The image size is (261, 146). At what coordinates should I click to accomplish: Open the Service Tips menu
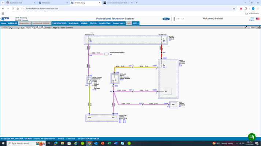point(105,23)
